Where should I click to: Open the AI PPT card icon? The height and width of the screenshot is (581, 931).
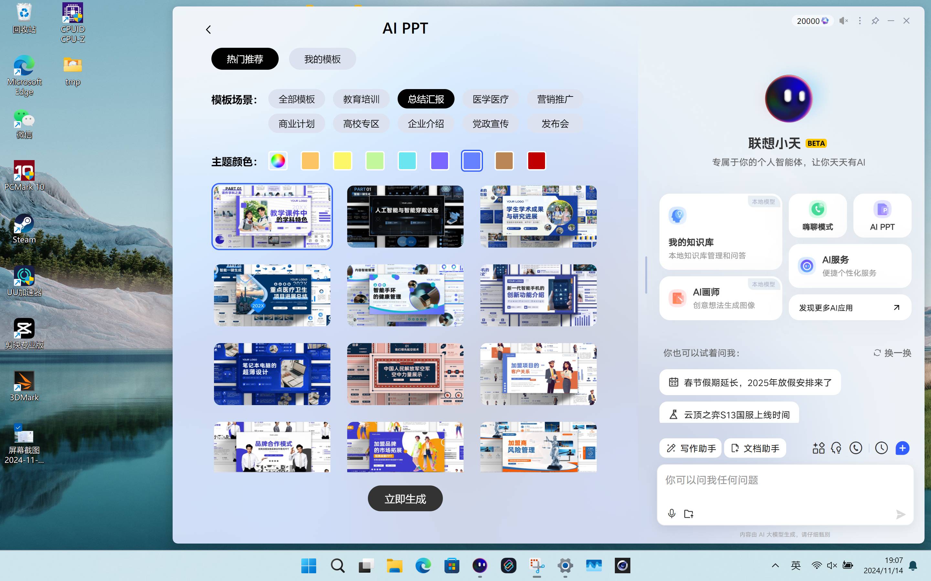pos(882,216)
